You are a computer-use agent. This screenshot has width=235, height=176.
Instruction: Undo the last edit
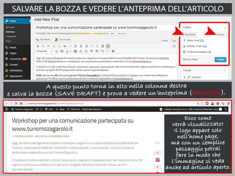click(x=102, y=51)
